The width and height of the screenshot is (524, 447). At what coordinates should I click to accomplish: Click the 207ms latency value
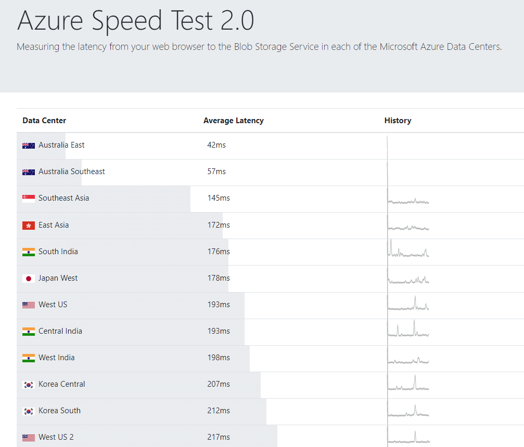click(x=219, y=384)
